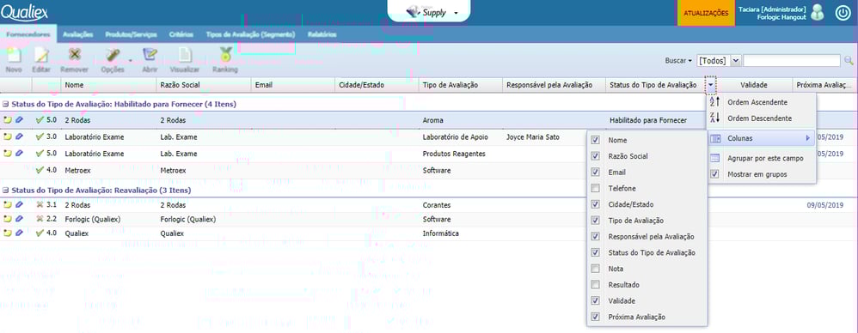
Task: Switch to the Fornecedores tab
Action: pyautogui.click(x=28, y=34)
